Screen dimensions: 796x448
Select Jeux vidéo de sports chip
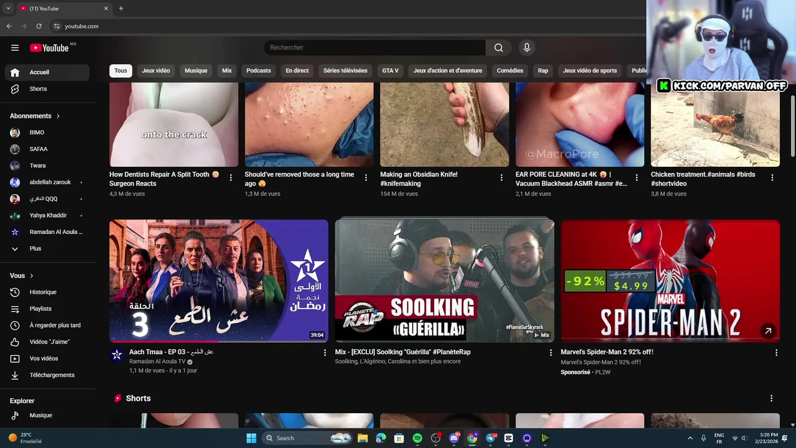click(x=590, y=70)
